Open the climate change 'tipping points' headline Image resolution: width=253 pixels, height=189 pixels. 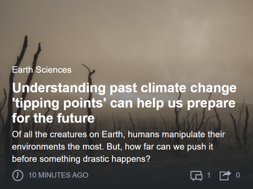124,104
